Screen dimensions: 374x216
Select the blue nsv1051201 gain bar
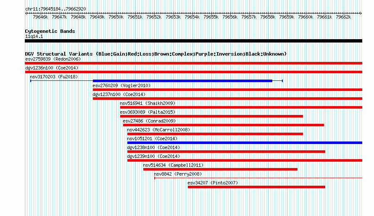tap(245, 143)
